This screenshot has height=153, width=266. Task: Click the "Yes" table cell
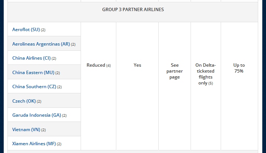(137, 65)
